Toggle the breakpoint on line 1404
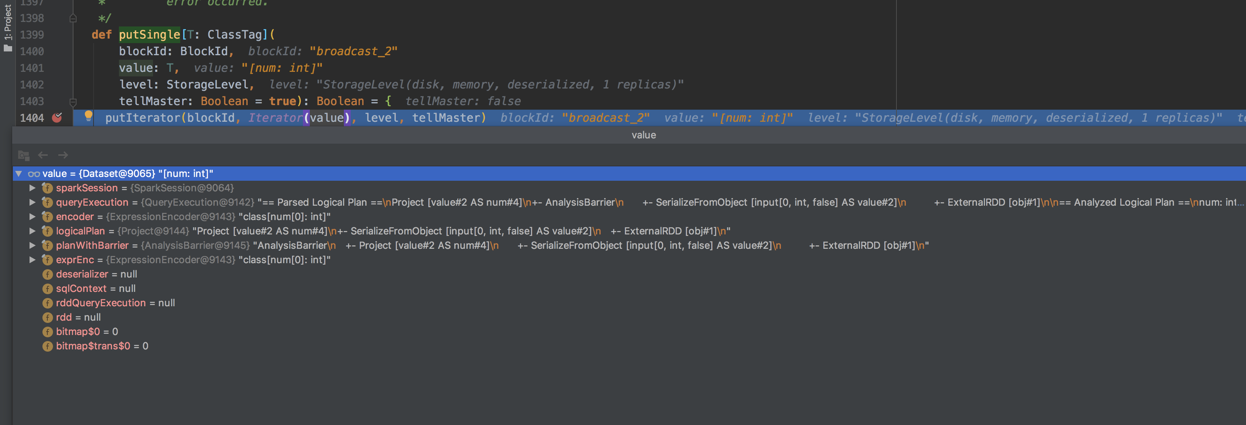This screenshot has width=1246, height=425. click(57, 117)
